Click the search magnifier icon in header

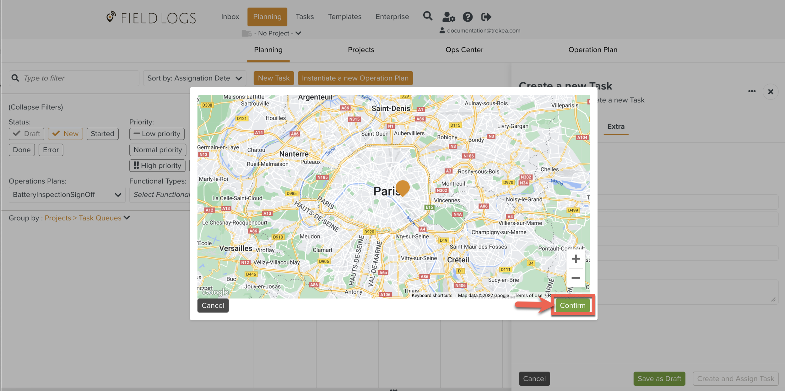click(427, 16)
